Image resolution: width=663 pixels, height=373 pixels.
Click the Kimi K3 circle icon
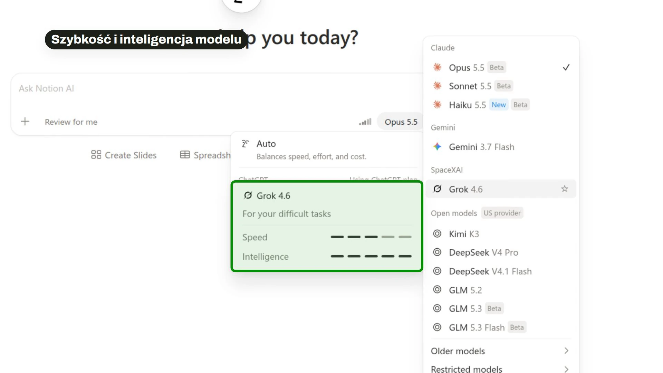click(437, 234)
